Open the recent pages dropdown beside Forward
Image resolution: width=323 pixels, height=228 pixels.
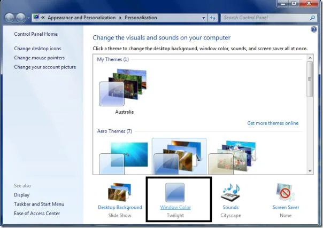[x=28, y=18]
